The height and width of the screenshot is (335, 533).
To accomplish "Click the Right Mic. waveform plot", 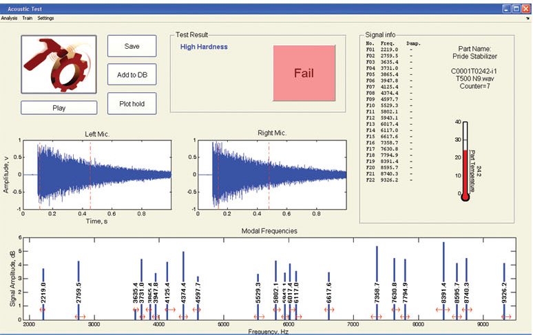I will pyautogui.click(x=272, y=175).
